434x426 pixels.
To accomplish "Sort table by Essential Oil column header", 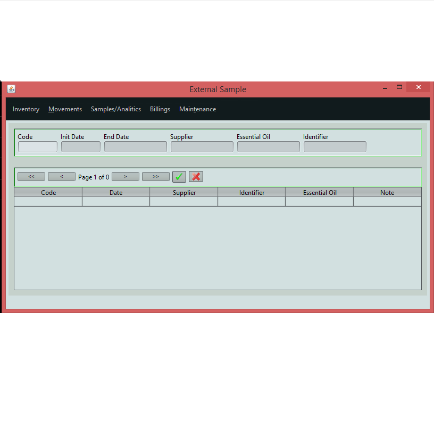I will [x=320, y=192].
